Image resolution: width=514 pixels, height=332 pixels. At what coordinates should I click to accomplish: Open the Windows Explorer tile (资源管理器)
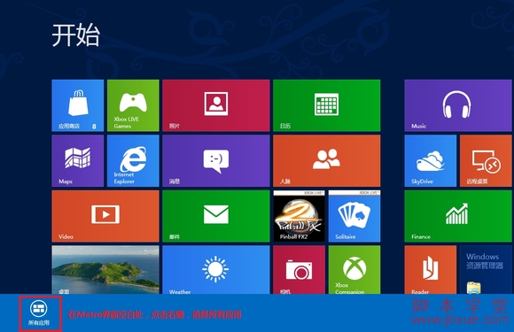[x=486, y=270]
